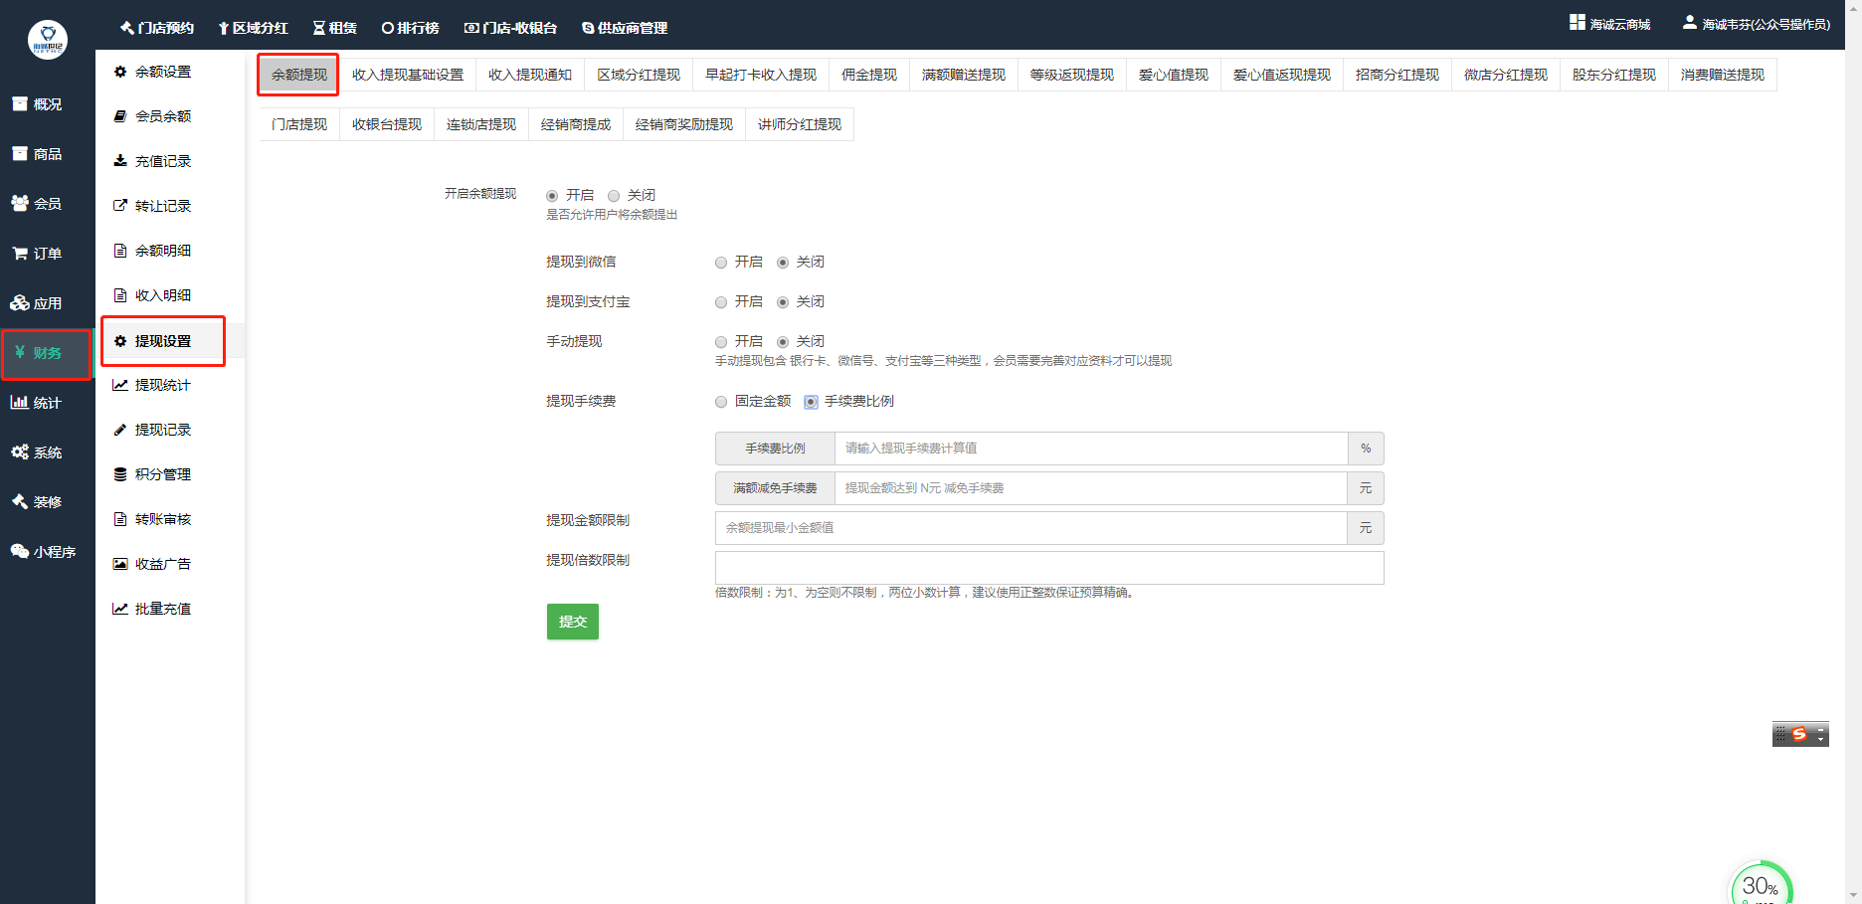This screenshot has width=1862, height=904.
Task: Open the 会员 members sidebar icon
Action: pos(20,203)
